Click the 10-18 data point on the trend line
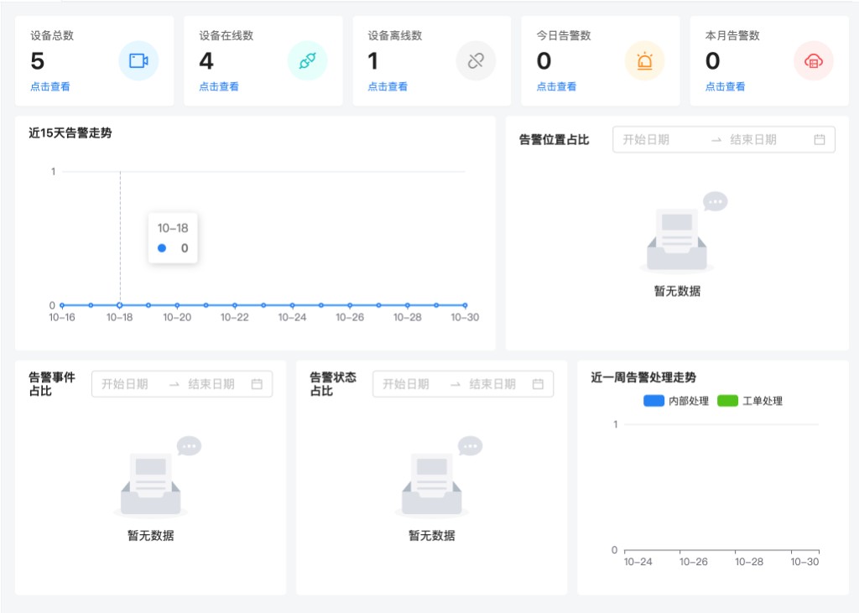Viewport: 859px width, 613px height. pyautogui.click(x=119, y=305)
